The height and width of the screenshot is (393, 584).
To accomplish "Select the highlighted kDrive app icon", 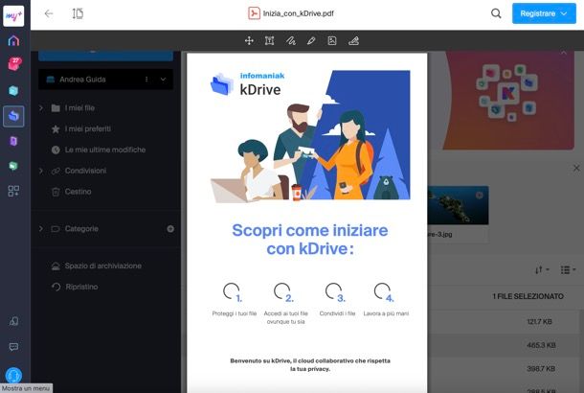I will [x=13, y=116].
